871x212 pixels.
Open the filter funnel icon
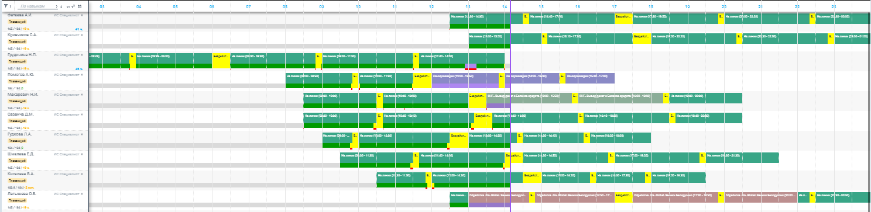(x=5, y=6)
